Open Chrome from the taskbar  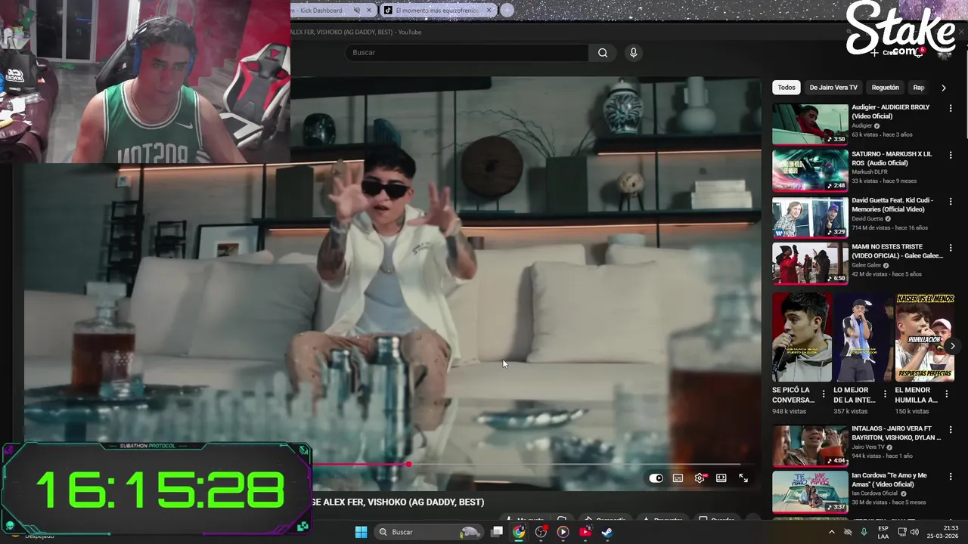pyautogui.click(x=519, y=532)
